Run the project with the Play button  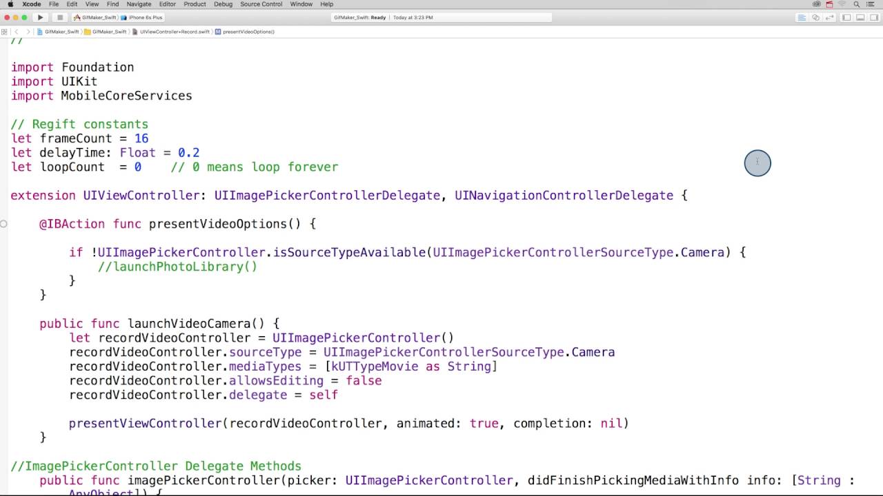click(41, 17)
